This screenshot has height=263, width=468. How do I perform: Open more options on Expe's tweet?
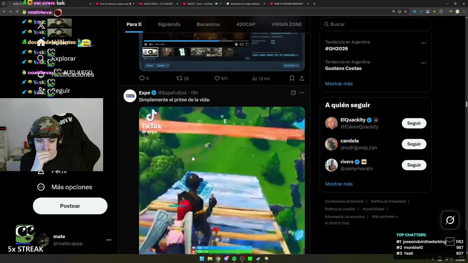click(302, 93)
